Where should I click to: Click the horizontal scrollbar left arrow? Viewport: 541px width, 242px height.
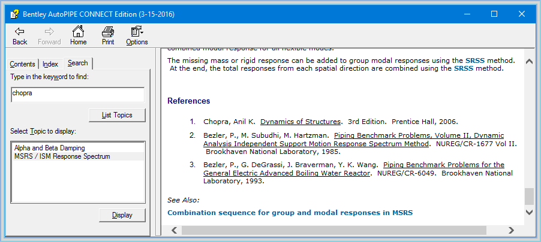[x=175, y=230]
